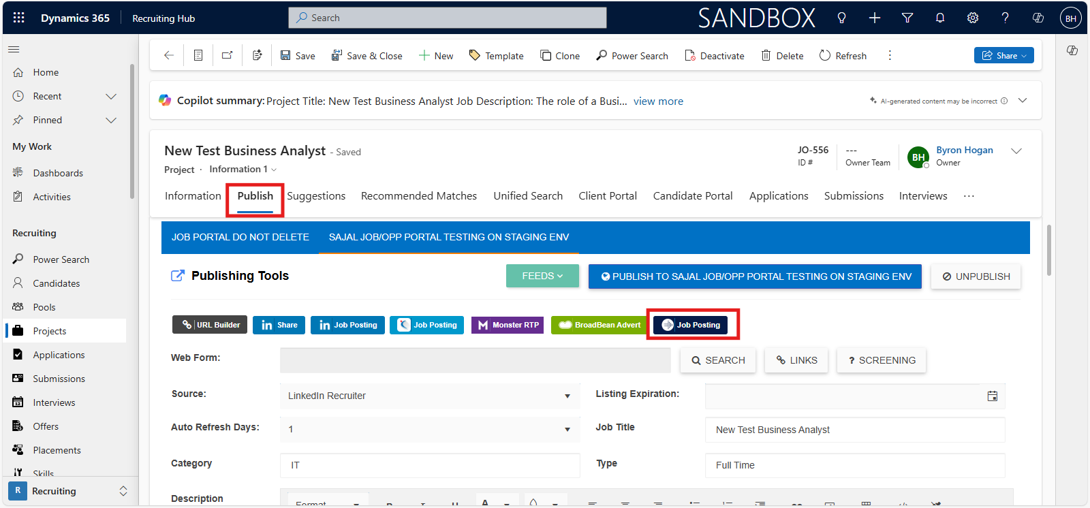Open the Dynamics 365 app launcher waffle
1090x508 pixels.
[x=18, y=18]
